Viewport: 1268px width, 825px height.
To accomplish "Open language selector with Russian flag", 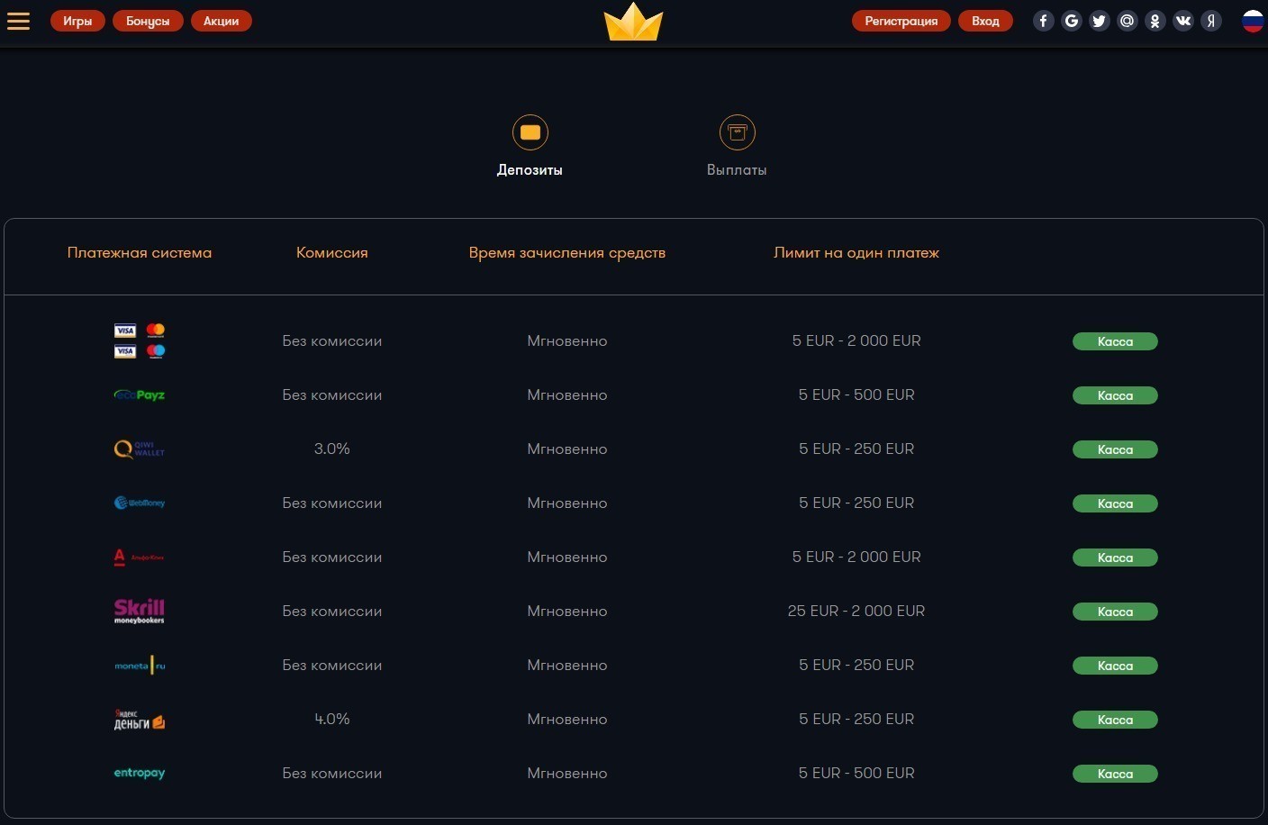I will click(1253, 21).
